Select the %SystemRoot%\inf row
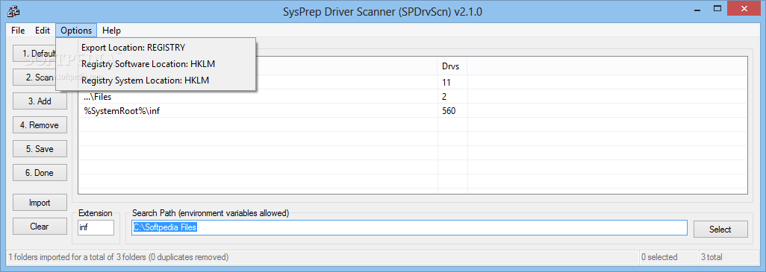This screenshot has height=272, width=766. pyautogui.click(x=413, y=110)
